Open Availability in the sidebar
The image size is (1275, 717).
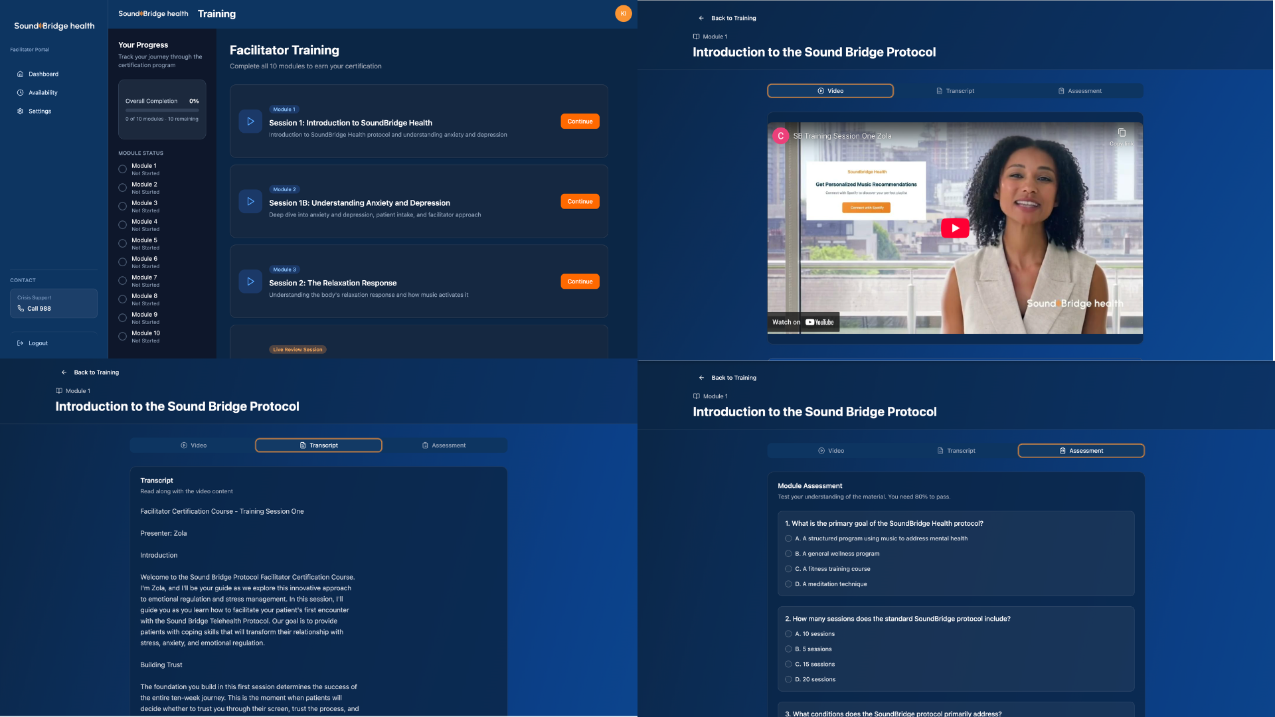click(42, 93)
